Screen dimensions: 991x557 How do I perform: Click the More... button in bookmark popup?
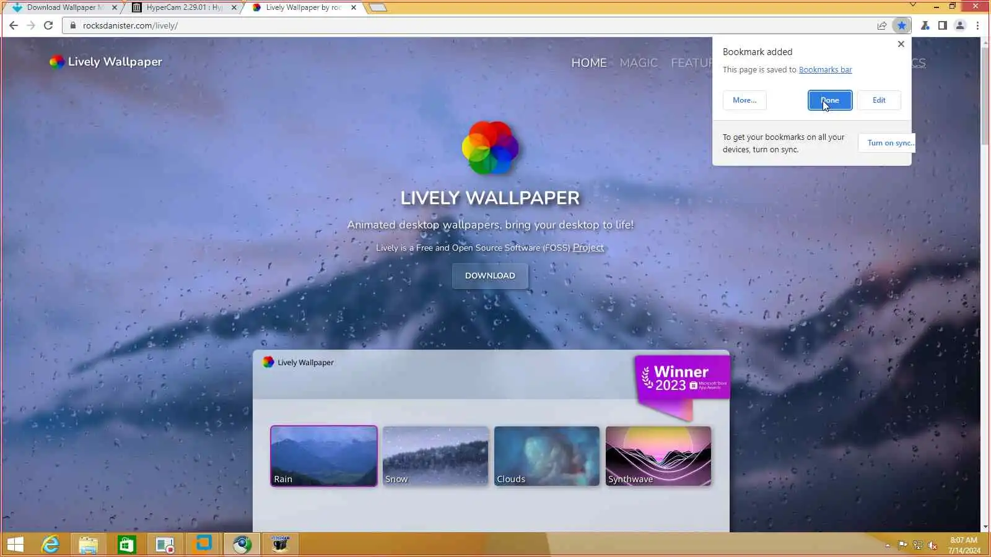[x=744, y=100]
